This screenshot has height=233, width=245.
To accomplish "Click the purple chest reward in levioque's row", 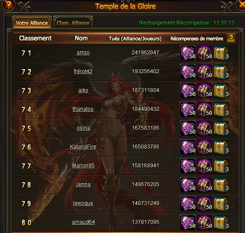I will coord(204,204).
